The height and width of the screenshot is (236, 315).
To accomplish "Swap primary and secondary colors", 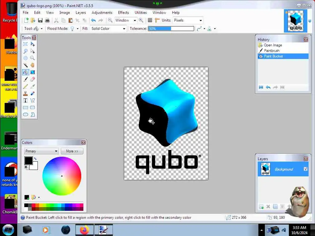I will [35, 159].
